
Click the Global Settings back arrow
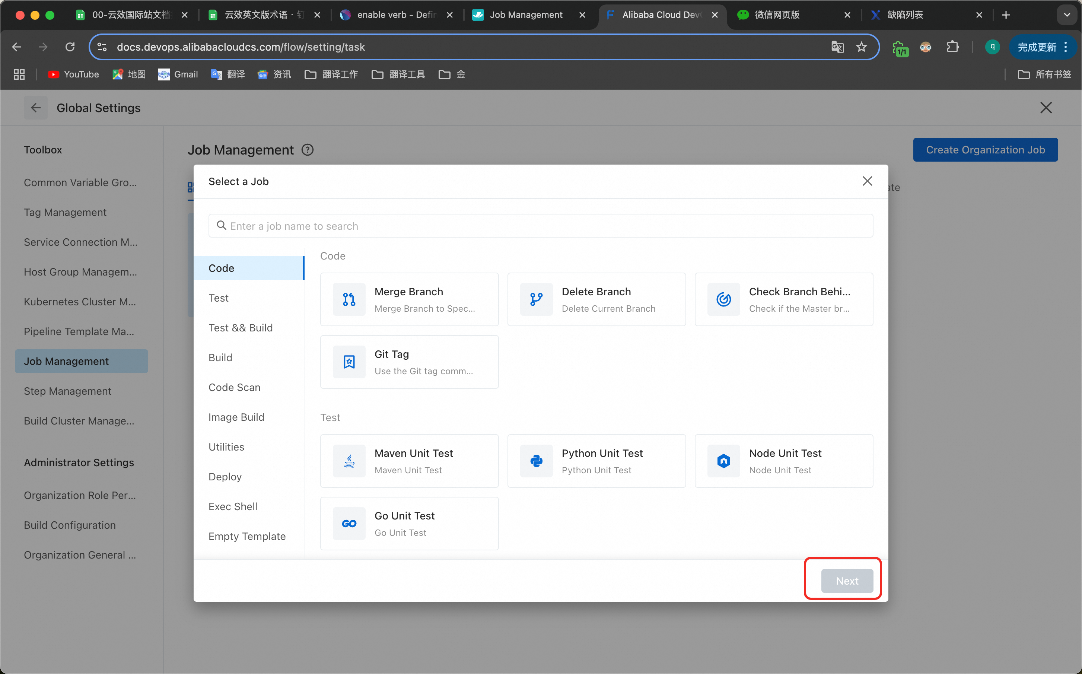[x=36, y=108]
